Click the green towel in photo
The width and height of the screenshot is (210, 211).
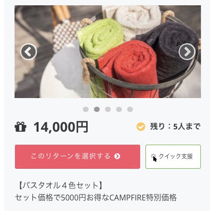(x=100, y=39)
